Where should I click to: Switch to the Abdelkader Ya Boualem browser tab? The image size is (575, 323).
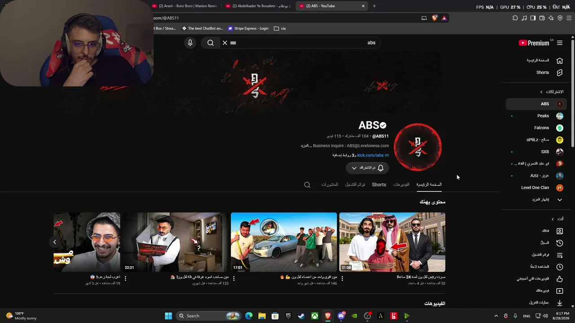coord(258,6)
